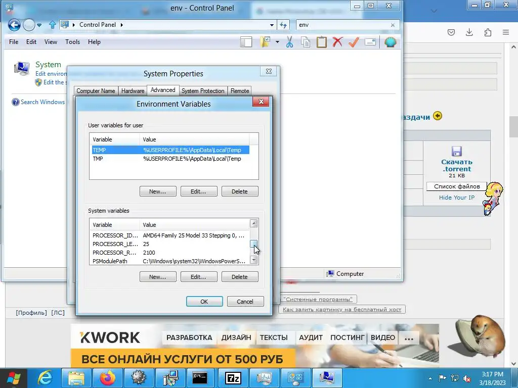This screenshot has height=388, width=518.
Task: Click New under User variables
Action: [x=158, y=191]
